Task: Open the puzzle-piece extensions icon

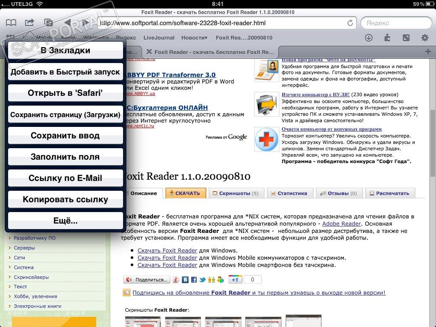Action: click(x=387, y=37)
